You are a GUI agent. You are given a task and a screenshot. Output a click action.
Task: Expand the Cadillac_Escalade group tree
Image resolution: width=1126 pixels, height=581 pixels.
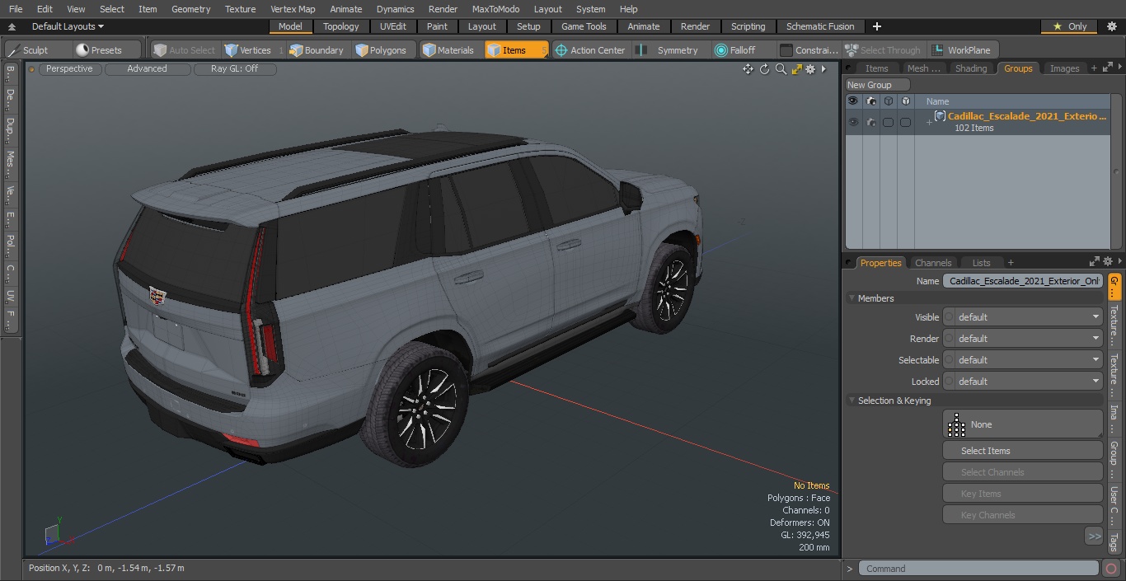(929, 123)
